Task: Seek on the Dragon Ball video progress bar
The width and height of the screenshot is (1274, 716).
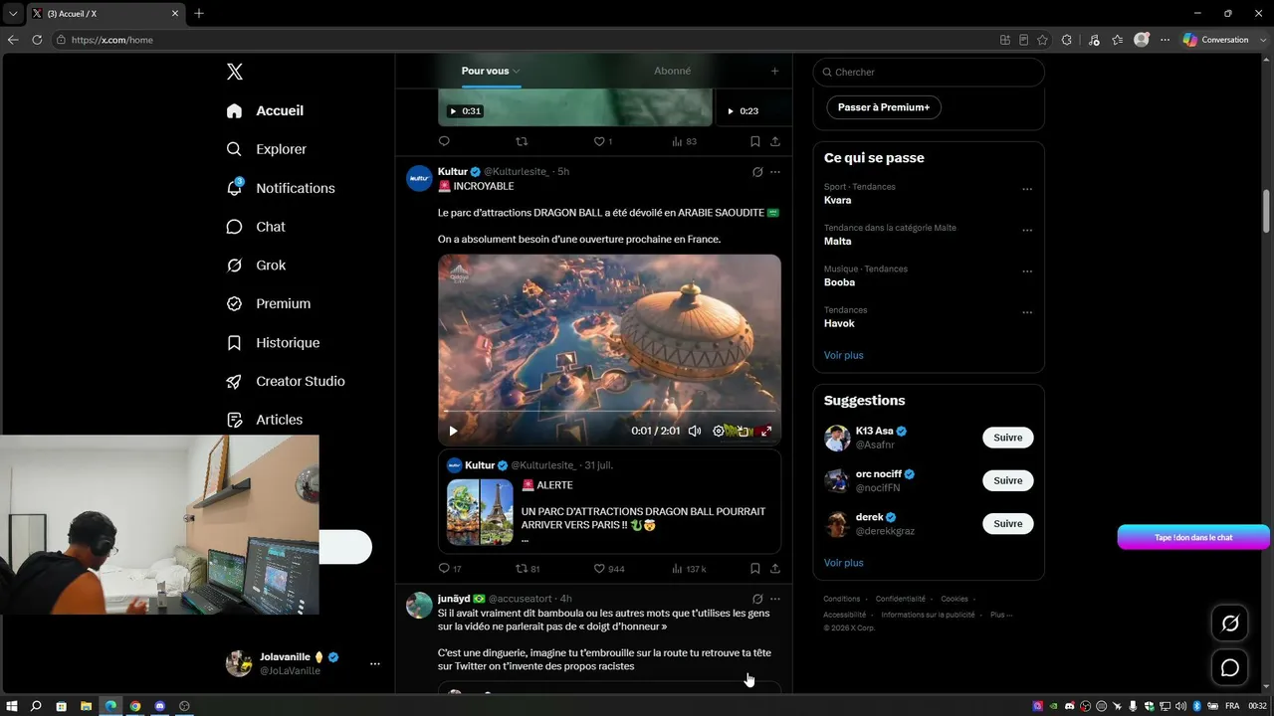Action: [609, 411]
